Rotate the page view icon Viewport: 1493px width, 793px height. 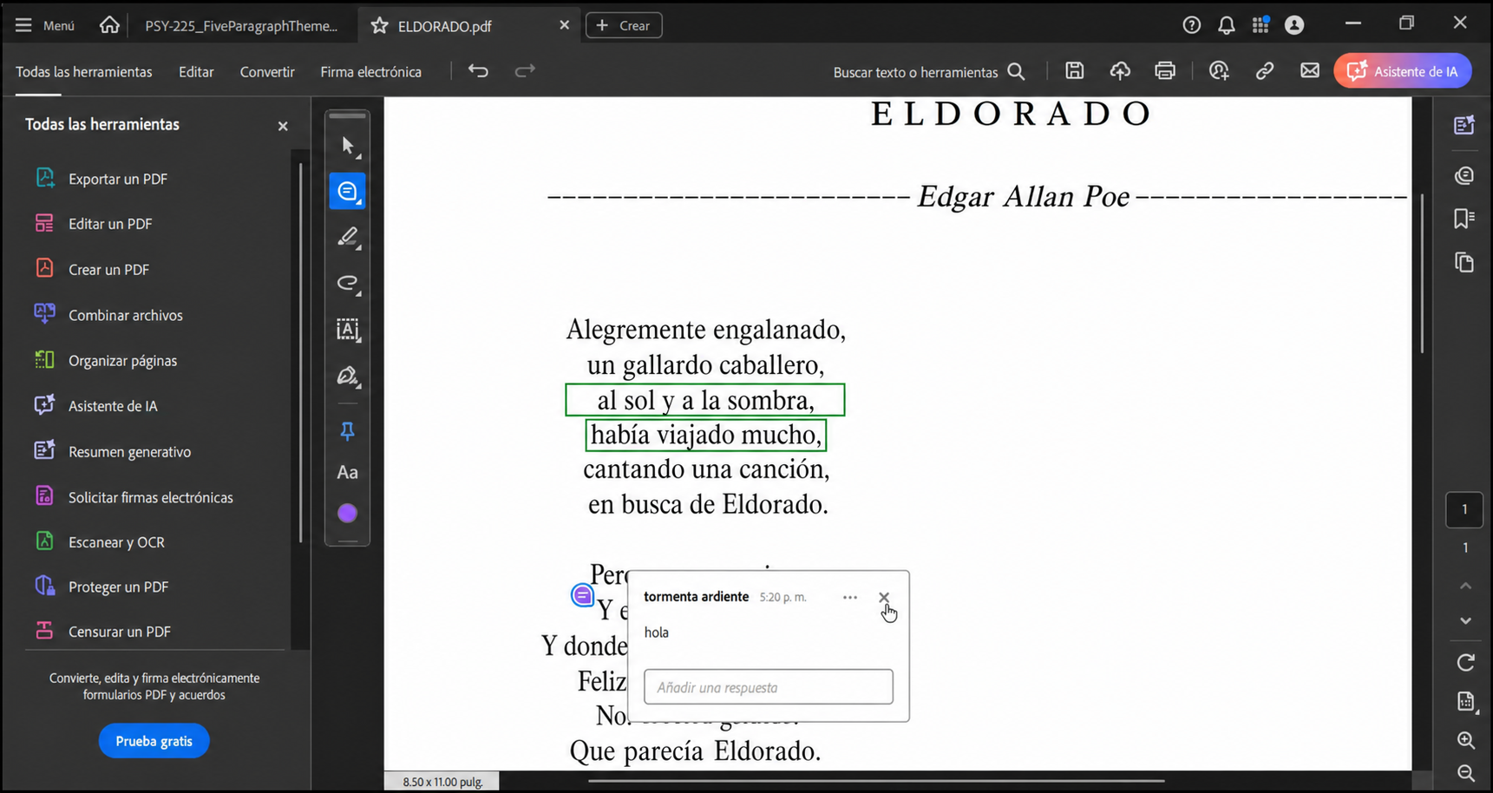coord(1465,663)
